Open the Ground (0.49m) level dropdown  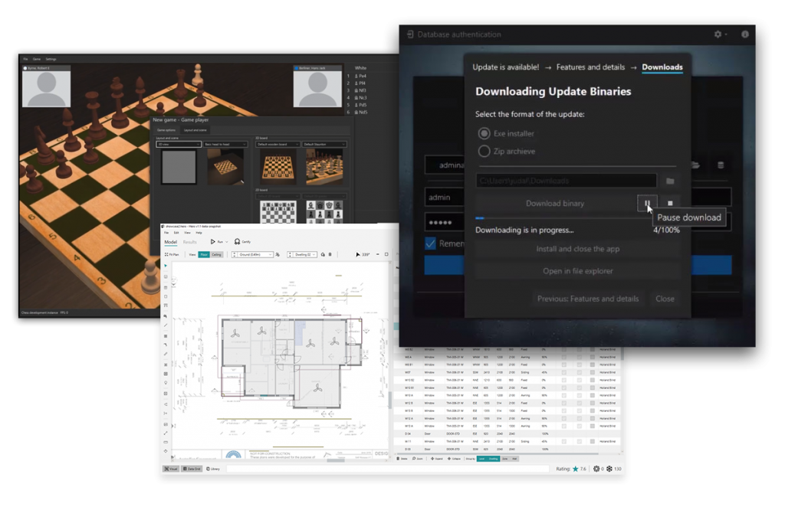tap(255, 254)
